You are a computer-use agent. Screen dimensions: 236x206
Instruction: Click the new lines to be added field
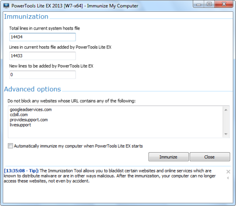click(x=42, y=75)
